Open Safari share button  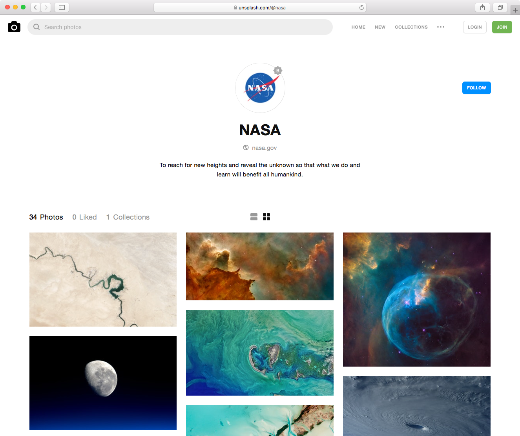[x=482, y=7]
